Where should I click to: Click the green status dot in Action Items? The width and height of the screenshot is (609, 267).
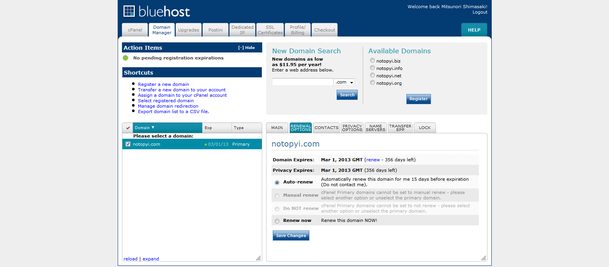click(x=125, y=58)
